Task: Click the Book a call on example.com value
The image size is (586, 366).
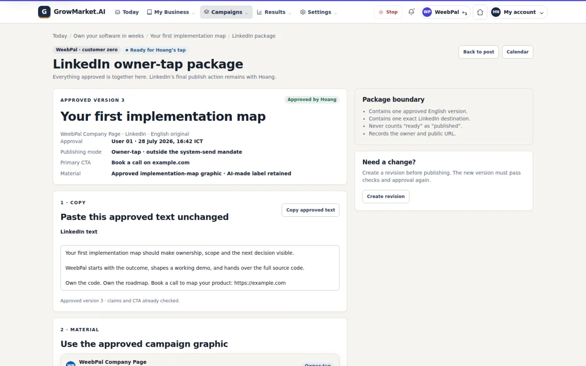Action: click(x=150, y=163)
